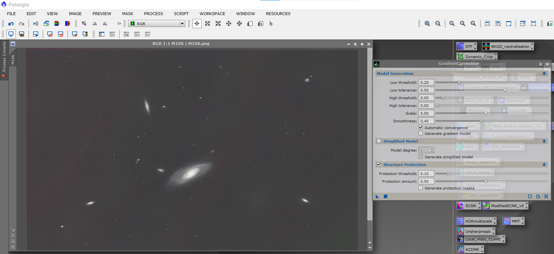Click the Low threshold value field
Viewport: 554px width, 254px height.
pos(426,83)
